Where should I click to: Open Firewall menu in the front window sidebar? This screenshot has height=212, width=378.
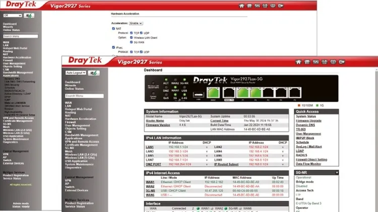click(x=71, y=122)
